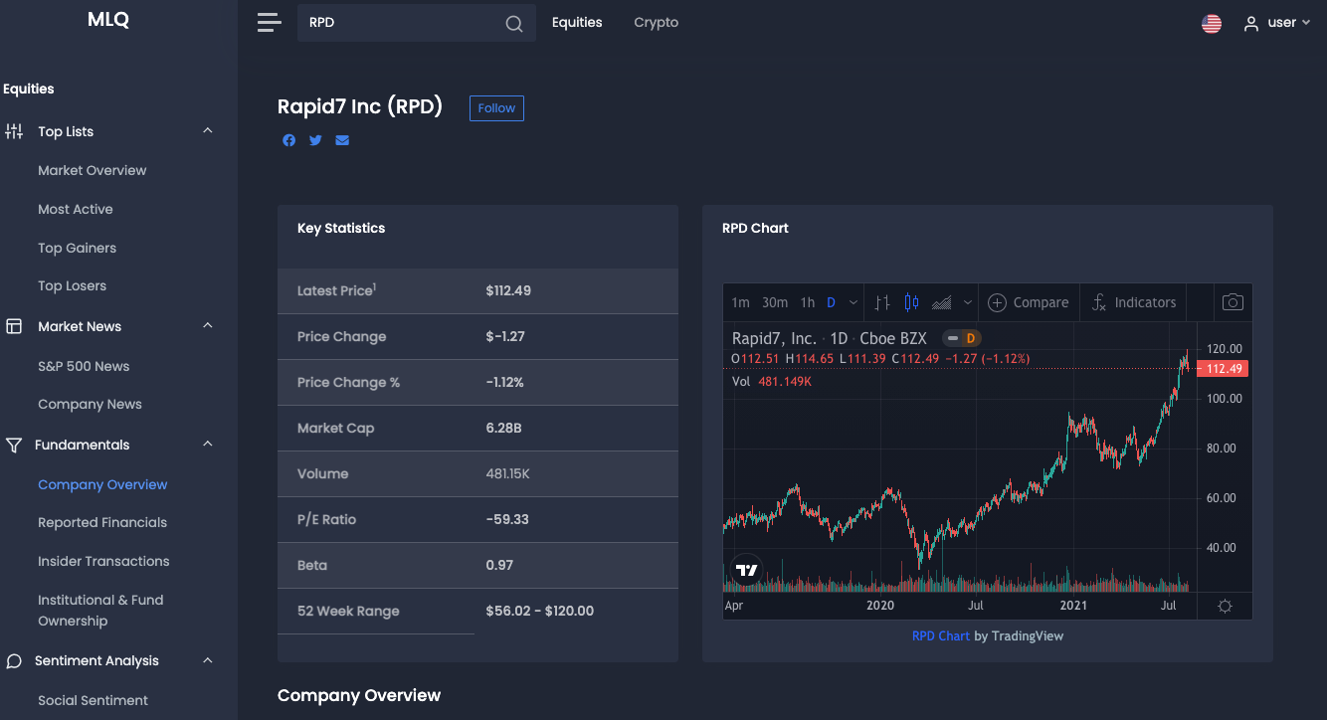The height and width of the screenshot is (720, 1327).
Task: Click the Top Lists sliders icon
Action: 14,131
